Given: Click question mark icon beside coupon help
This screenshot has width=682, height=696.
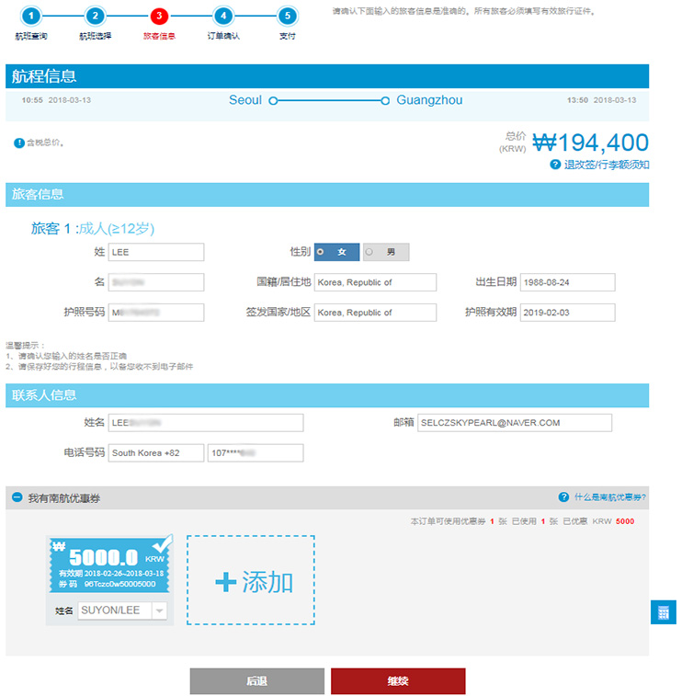Looking at the screenshot, I should [x=563, y=497].
